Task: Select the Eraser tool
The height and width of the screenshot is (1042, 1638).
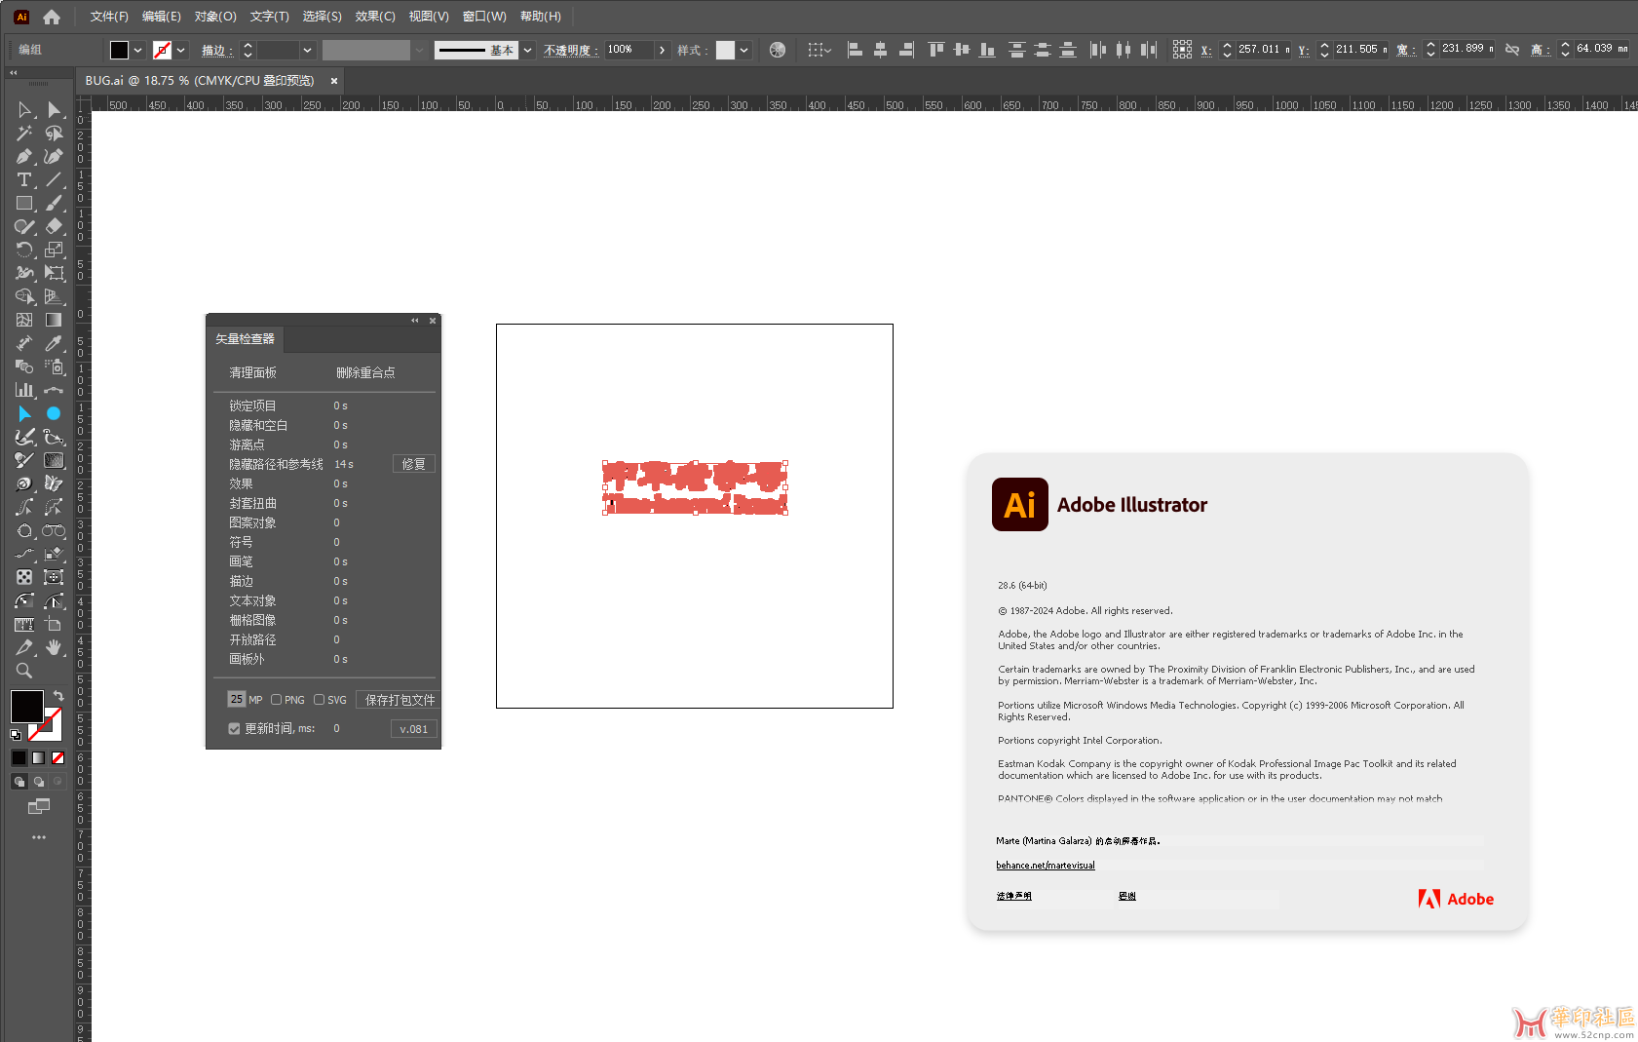Action: click(x=54, y=227)
